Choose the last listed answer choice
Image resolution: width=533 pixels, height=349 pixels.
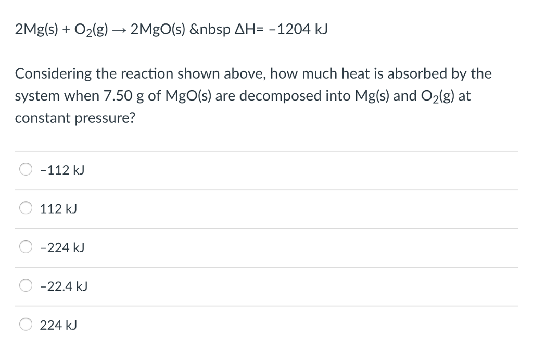pos(58,325)
